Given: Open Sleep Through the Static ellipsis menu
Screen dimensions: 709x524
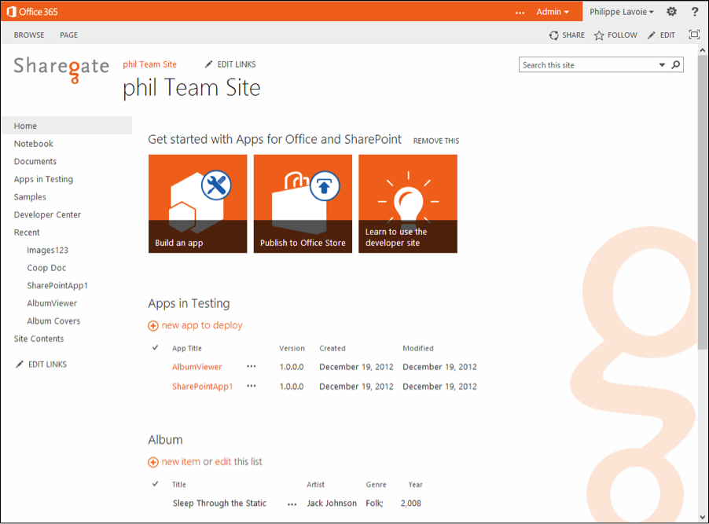Looking at the screenshot, I should (292, 504).
